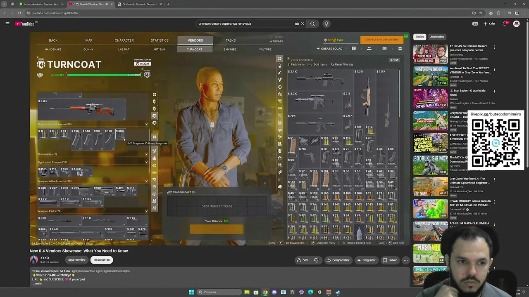Open the XYKO channel name link

tap(45, 258)
